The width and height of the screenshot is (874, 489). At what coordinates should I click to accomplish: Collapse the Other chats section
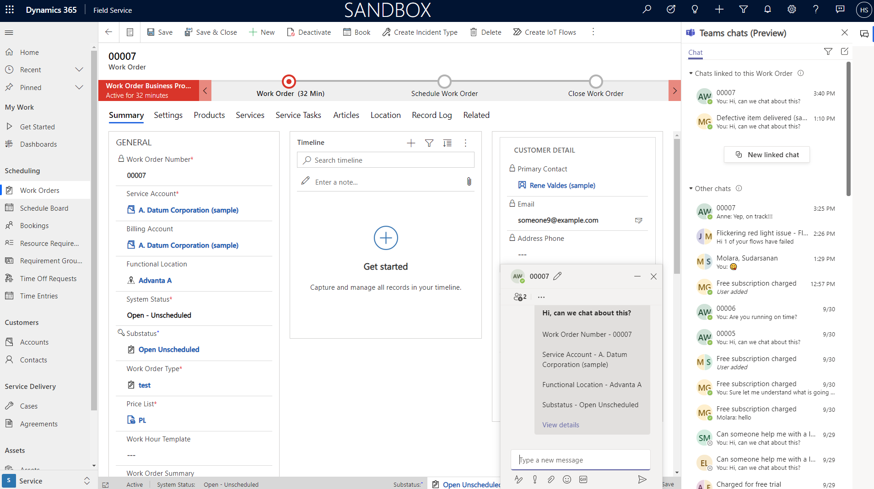691,188
